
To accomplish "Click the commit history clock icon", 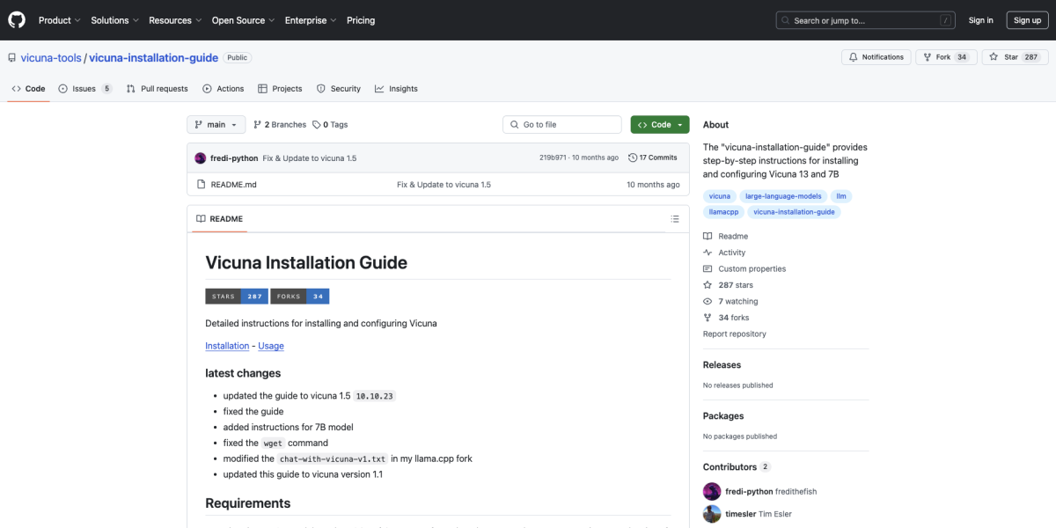I will coord(633,158).
